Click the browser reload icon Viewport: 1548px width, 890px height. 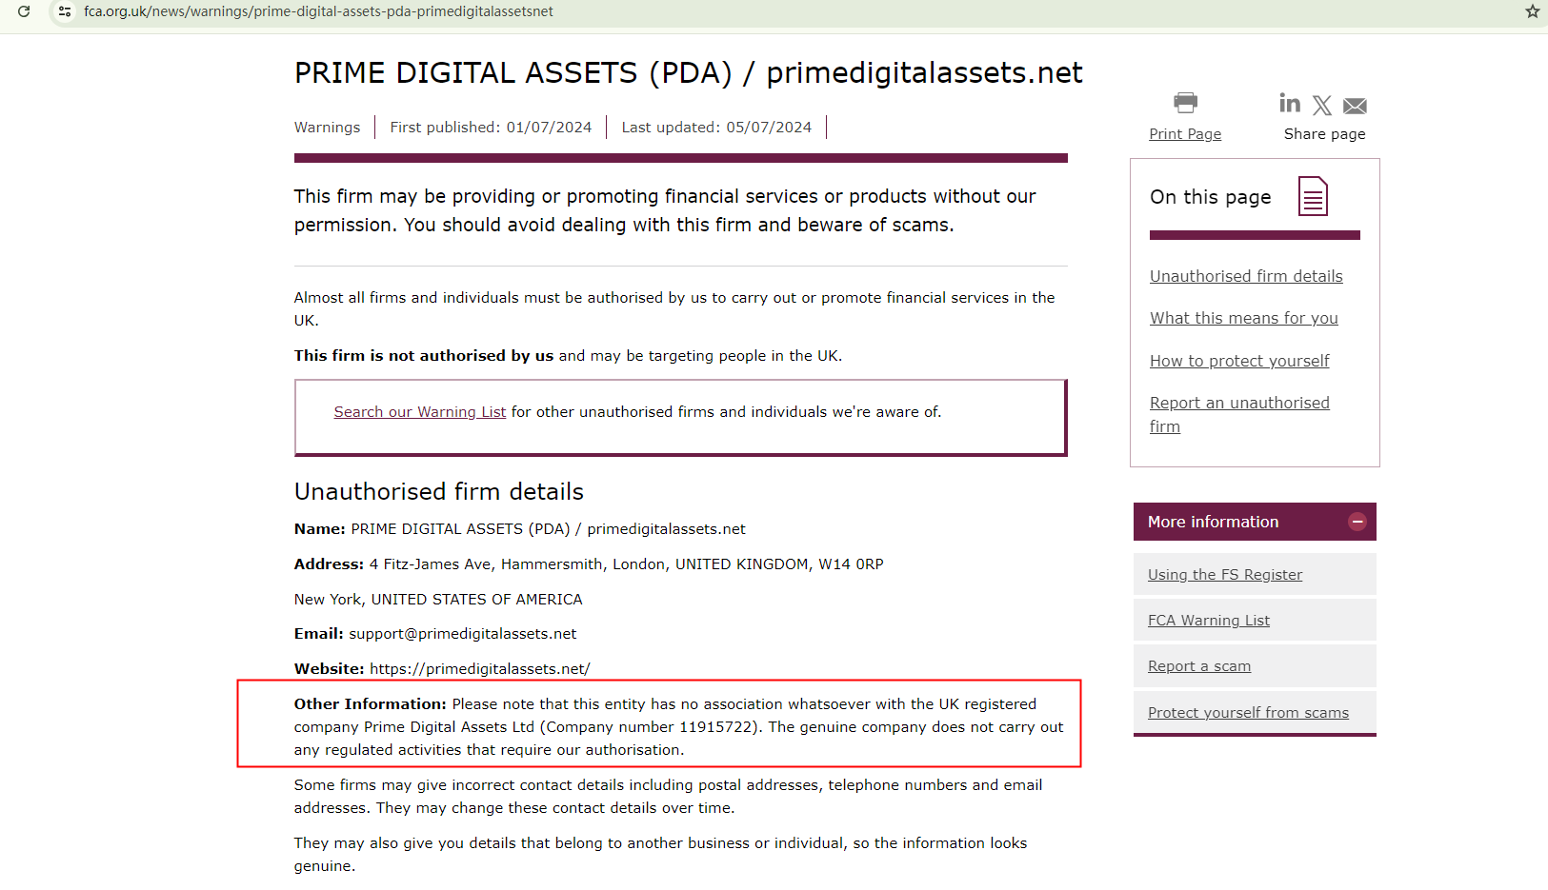click(24, 11)
